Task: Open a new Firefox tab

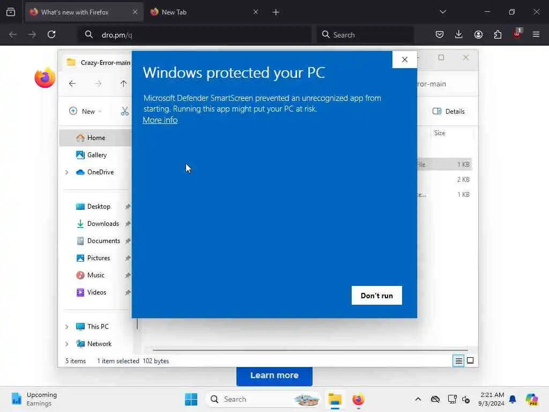Action: click(x=276, y=12)
